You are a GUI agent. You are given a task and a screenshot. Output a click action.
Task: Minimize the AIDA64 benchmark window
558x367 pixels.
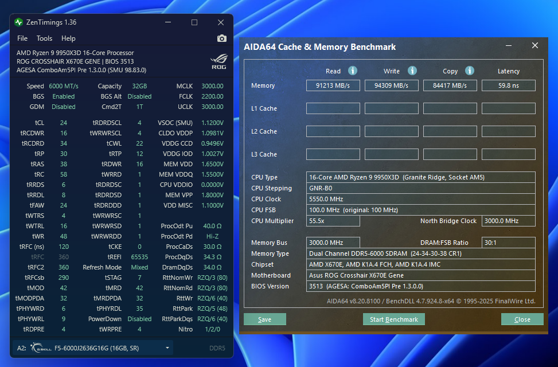(509, 46)
